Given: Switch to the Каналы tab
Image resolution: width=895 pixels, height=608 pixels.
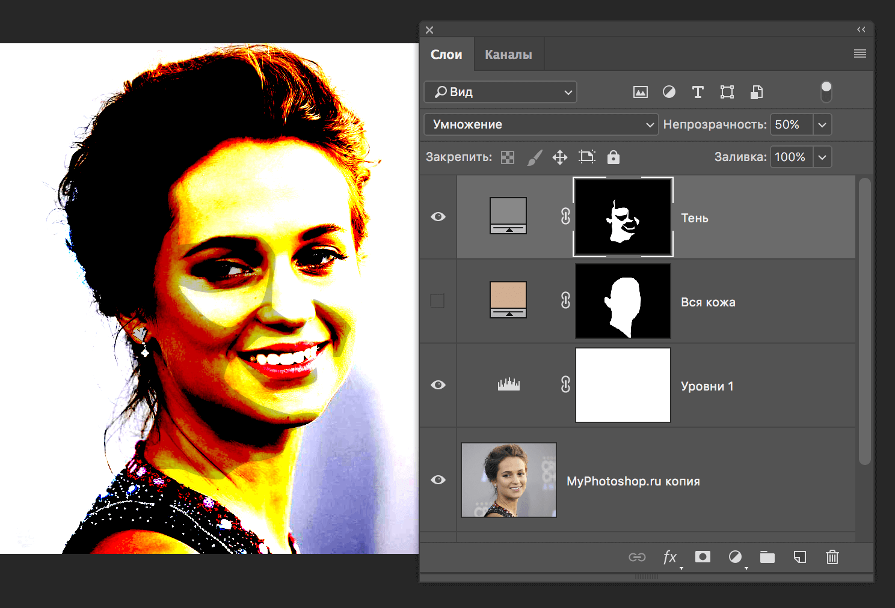Looking at the screenshot, I should coord(508,53).
